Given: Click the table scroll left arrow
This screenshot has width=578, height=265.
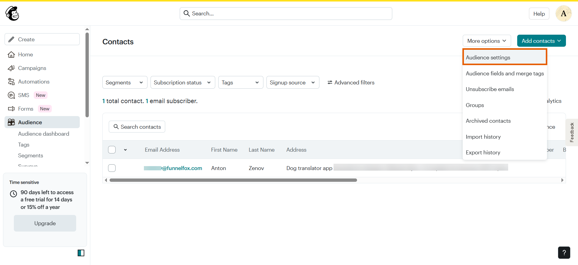Looking at the screenshot, I should 106,180.
